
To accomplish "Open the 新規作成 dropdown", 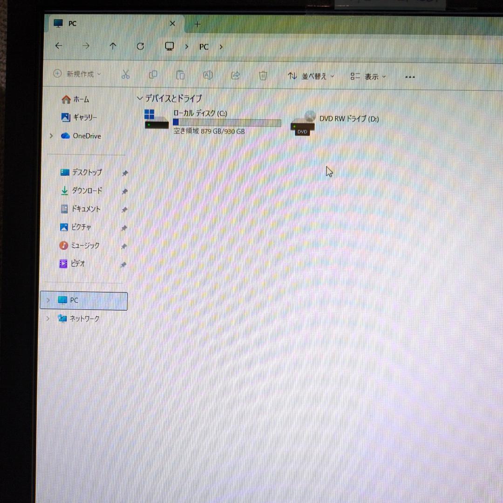I will (x=77, y=74).
